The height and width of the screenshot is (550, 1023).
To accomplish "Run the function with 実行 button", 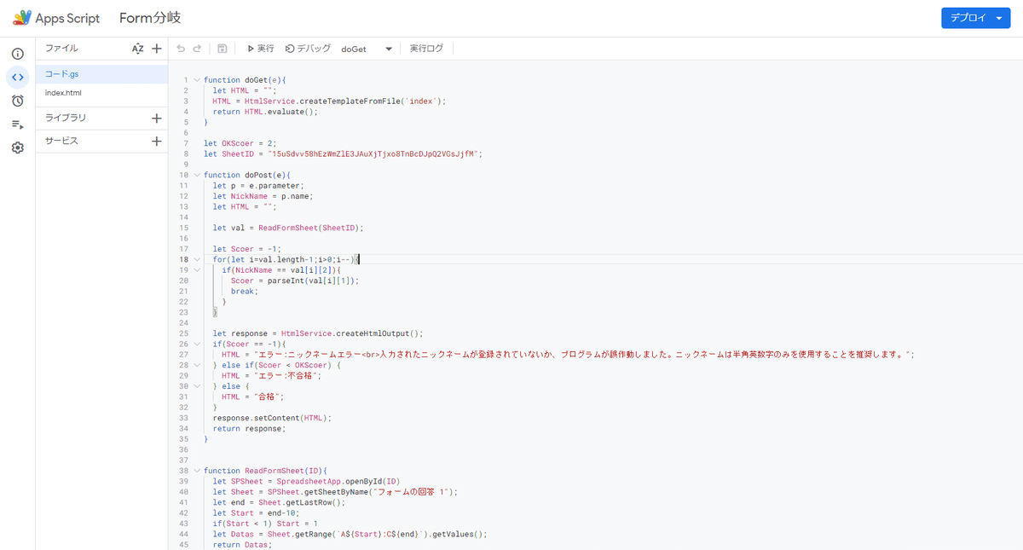I will click(x=261, y=49).
